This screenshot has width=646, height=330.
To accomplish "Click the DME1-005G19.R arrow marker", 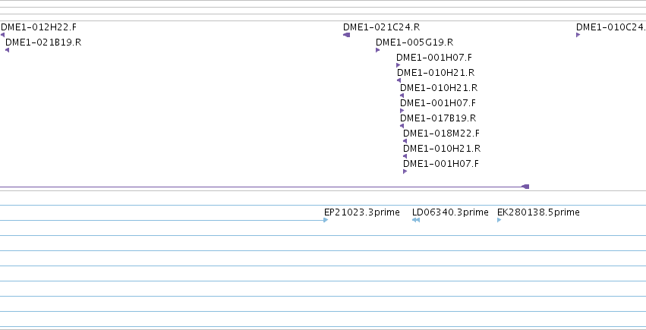I will [378, 50].
